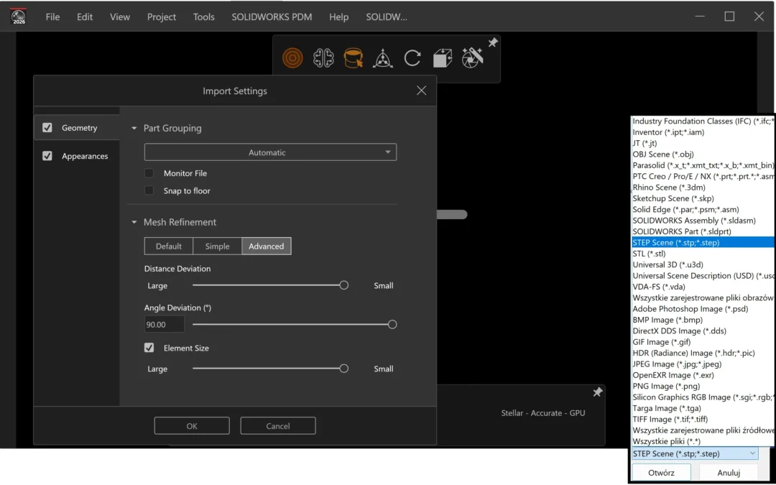Screen dimensions: 776x485
Task: Click the toolbar pin icon
Action: 492,42
